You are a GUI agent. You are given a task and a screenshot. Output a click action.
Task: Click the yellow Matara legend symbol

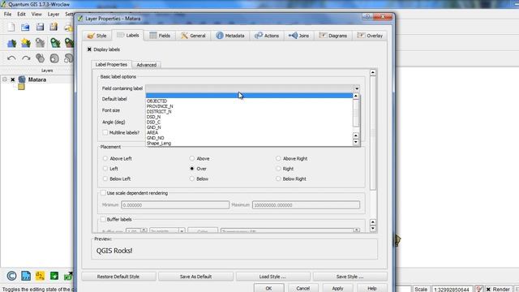click(x=21, y=87)
